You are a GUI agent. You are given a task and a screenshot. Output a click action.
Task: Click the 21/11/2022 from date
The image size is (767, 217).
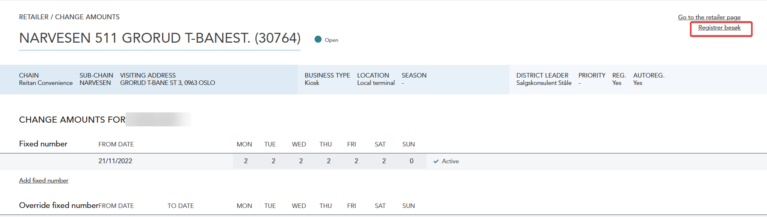click(115, 161)
